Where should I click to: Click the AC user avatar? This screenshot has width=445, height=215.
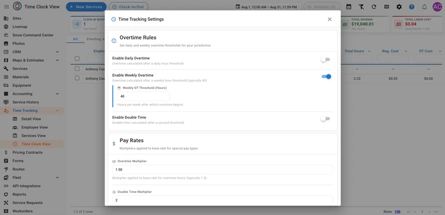[437, 7]
